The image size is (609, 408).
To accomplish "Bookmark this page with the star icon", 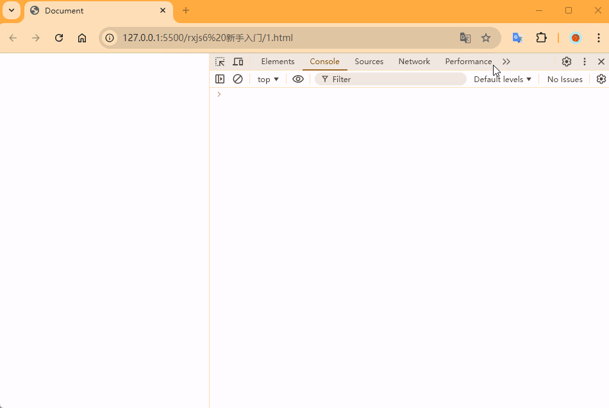I will 486,38.
